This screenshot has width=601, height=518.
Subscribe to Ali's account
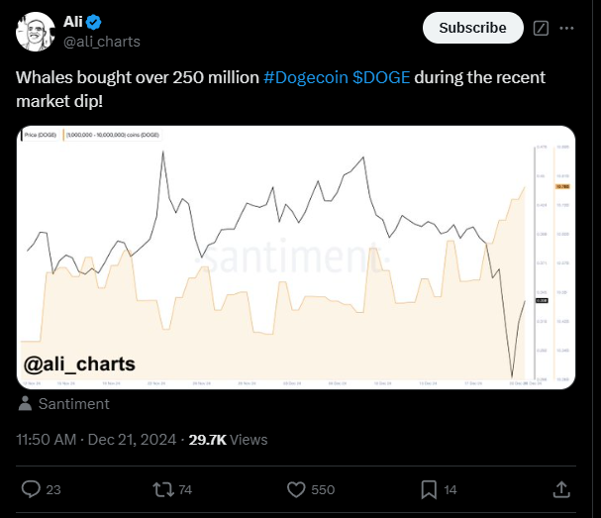pyautogui.click(x=472, y=28)
